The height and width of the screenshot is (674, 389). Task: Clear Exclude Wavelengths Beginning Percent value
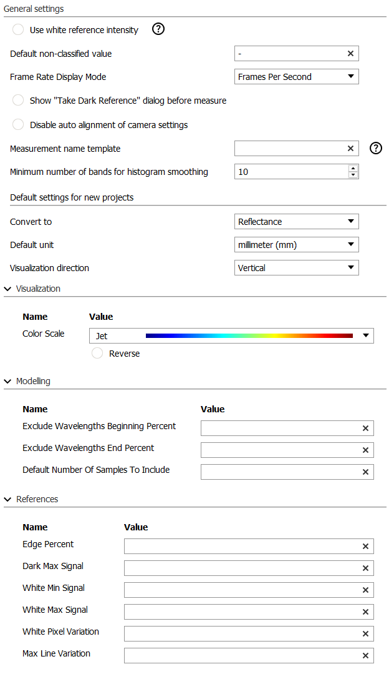click(x=365, y=428)
